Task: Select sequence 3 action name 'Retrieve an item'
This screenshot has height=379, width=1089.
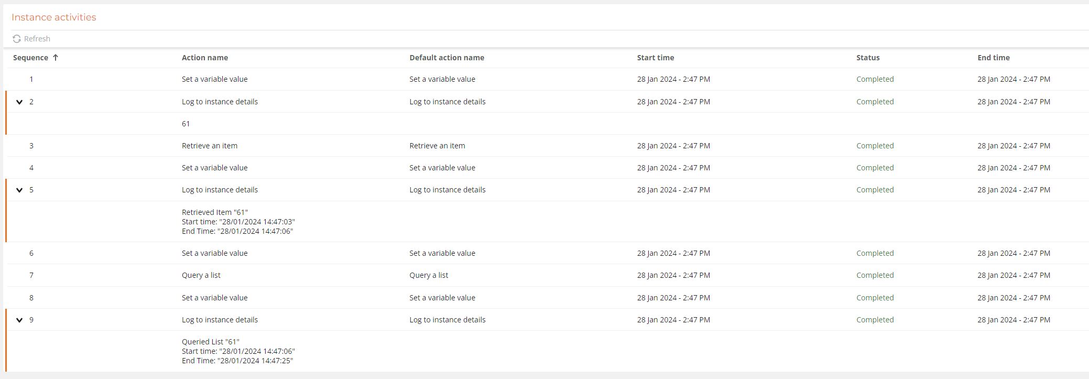Action: [x=210, y=146]
